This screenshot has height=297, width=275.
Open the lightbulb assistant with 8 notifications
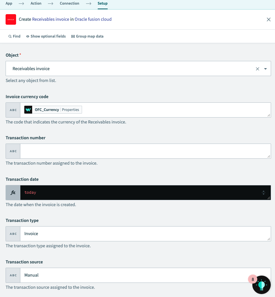click(x=262, y=285)
